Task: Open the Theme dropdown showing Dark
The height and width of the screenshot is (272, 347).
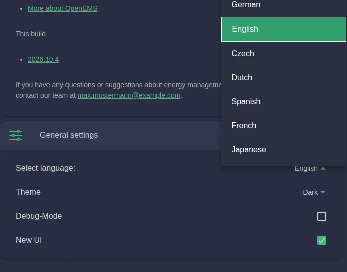Action: click(314, 192)
